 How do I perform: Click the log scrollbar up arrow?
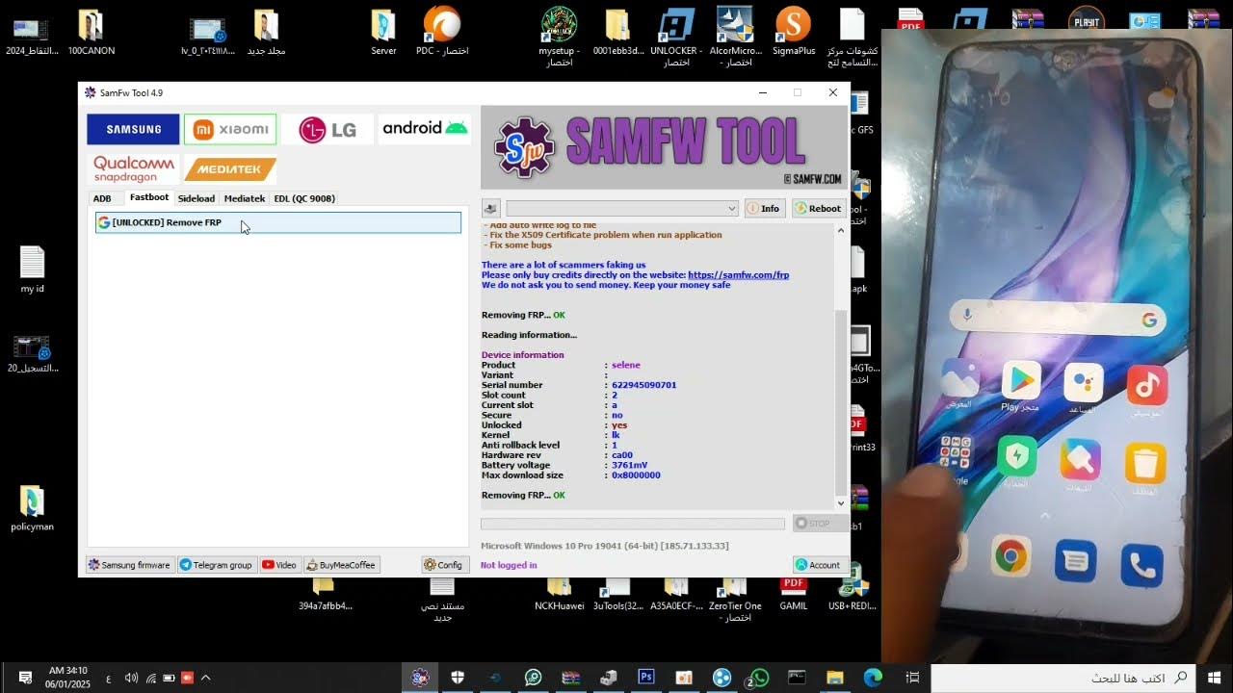841,230
